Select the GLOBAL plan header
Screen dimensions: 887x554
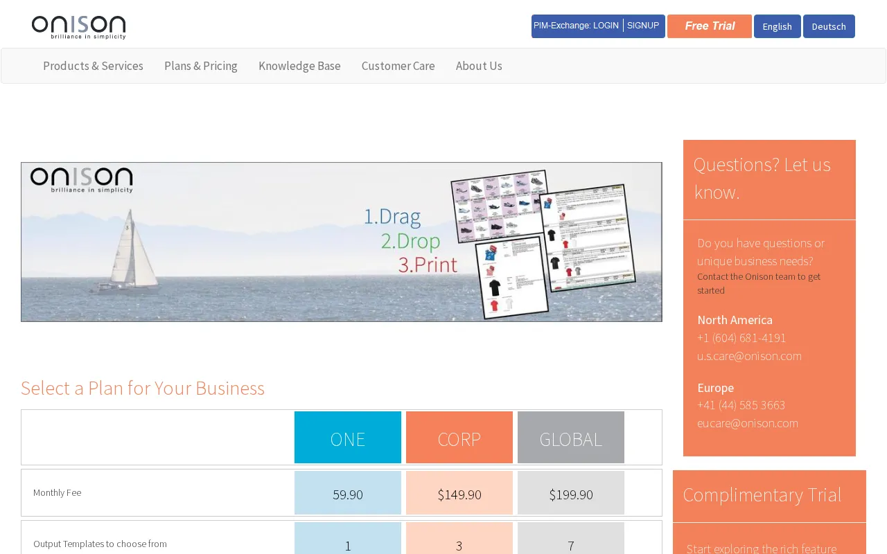click(x=571, y=438)
